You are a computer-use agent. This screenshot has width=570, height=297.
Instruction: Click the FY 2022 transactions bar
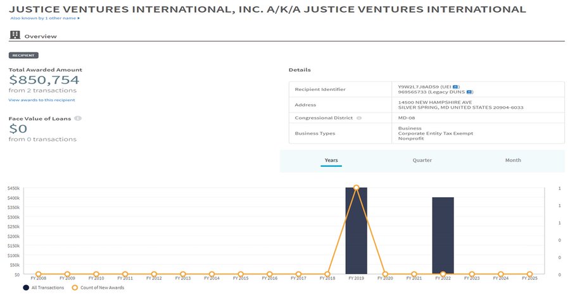click(443, 237)
